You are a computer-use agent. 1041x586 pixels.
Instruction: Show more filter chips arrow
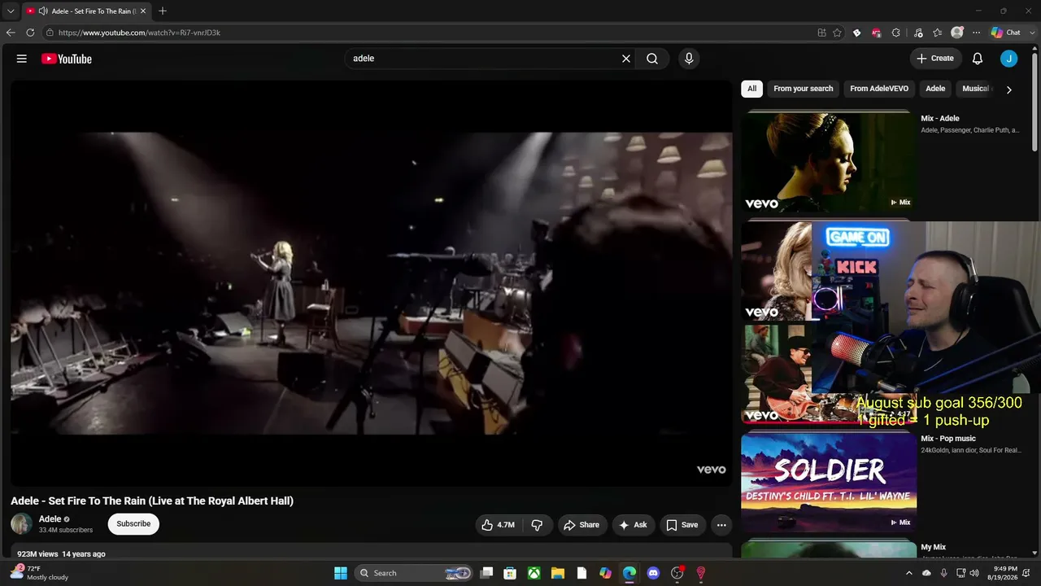[x=1009, y=90]
